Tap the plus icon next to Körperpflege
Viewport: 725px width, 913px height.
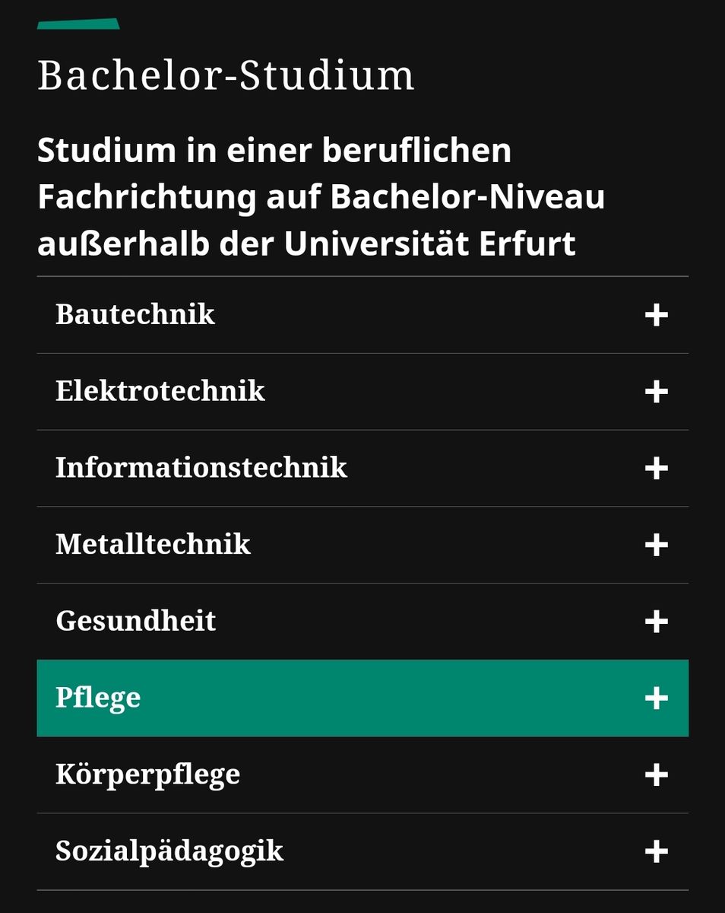[656, 775]
